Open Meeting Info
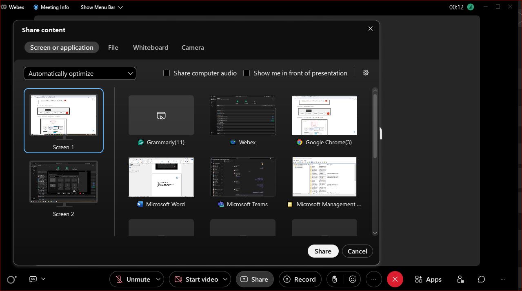 coord(51,7)
